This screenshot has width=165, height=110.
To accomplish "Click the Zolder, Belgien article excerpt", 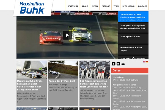I will [93, 95].
